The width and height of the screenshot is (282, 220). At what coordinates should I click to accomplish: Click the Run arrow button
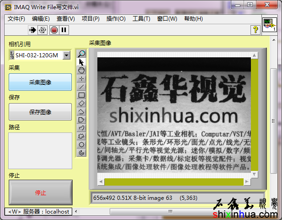[x=32, y=30]
